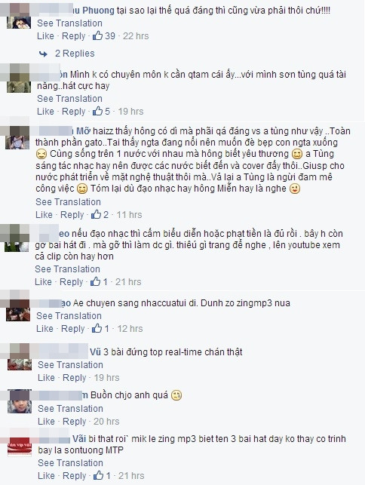This screenshot has width=365, height=485.
Task: See Translation for the sơn tùng comment
Action: pos(69,99)
